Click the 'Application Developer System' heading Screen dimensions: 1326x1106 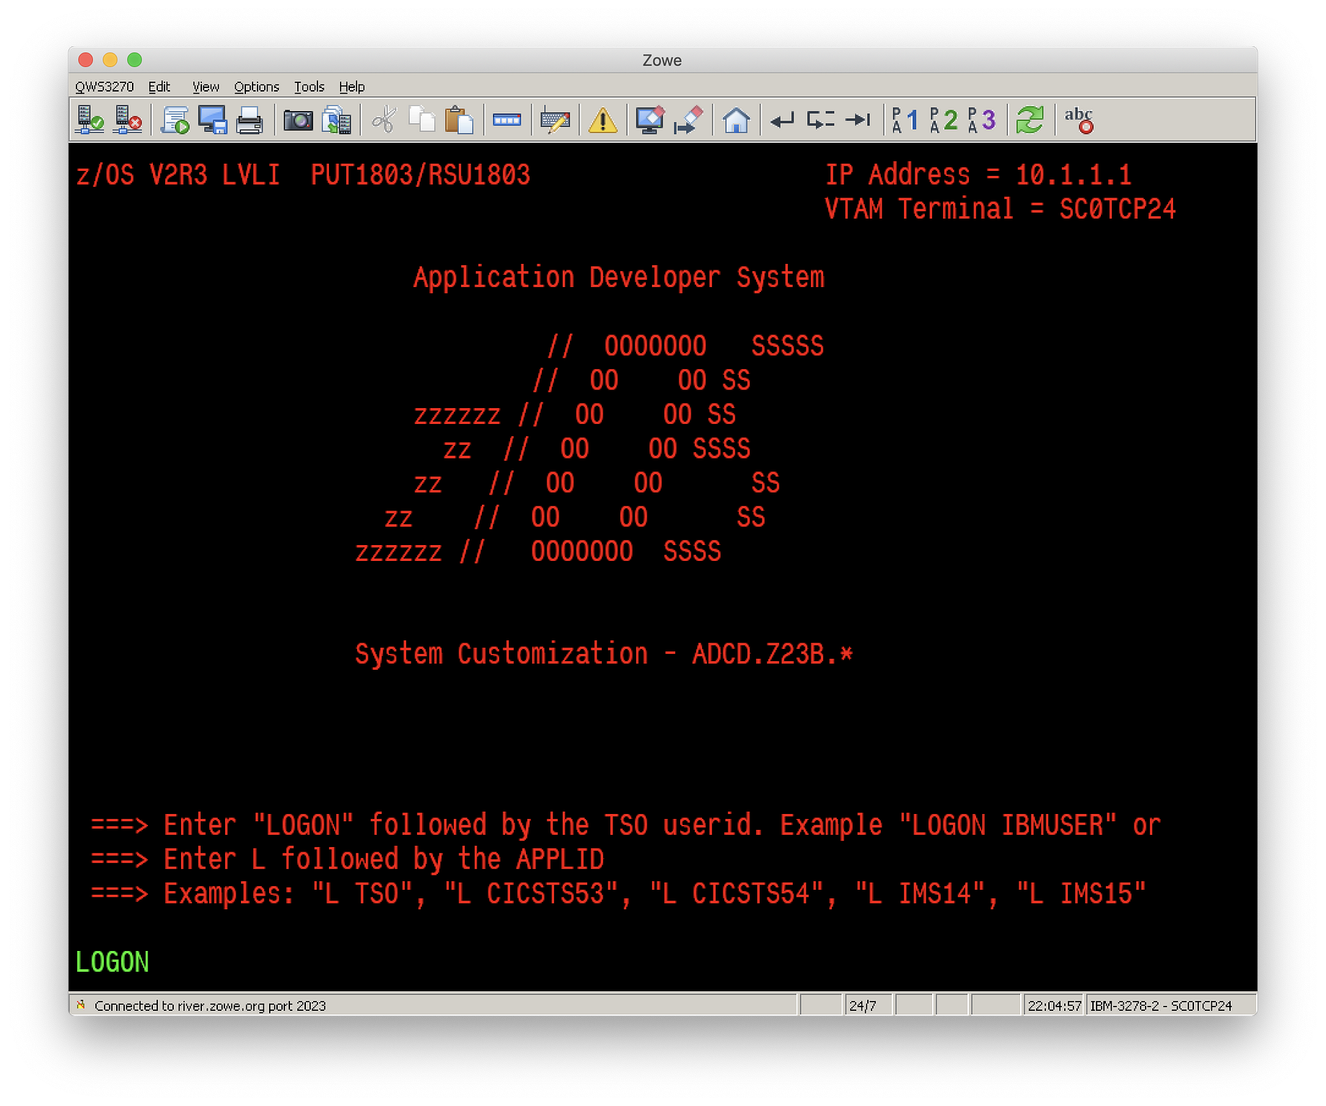point(619,278)
